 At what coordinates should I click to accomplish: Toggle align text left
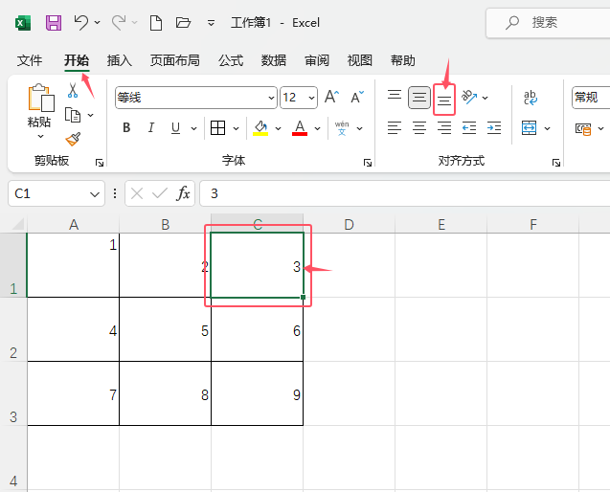click(x=395, y=128)
